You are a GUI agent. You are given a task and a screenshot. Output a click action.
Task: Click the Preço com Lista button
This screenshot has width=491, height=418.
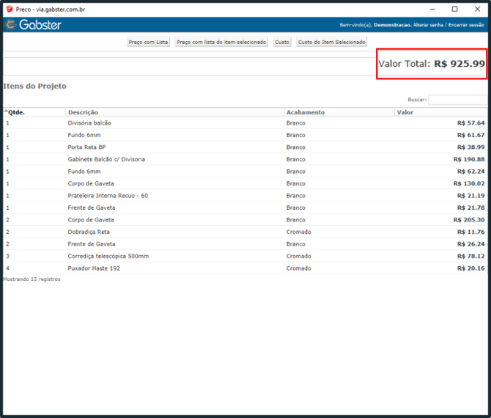pos(149,43)
